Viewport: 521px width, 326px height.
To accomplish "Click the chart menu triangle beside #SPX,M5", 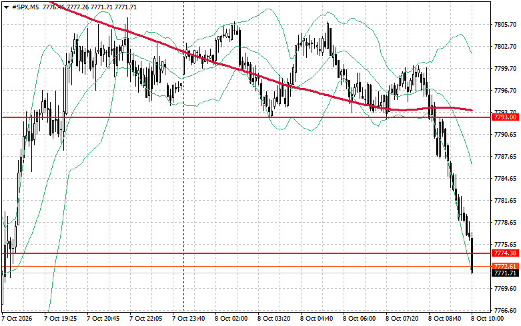I will [6, 7].
